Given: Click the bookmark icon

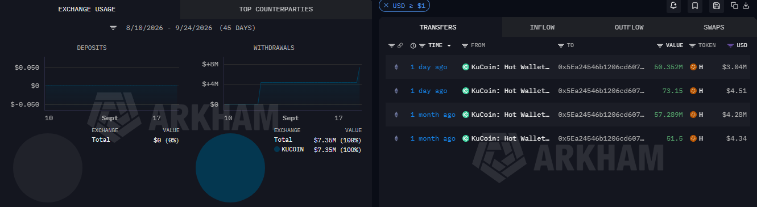Looking at the screenshot, I should click(695, 6).
